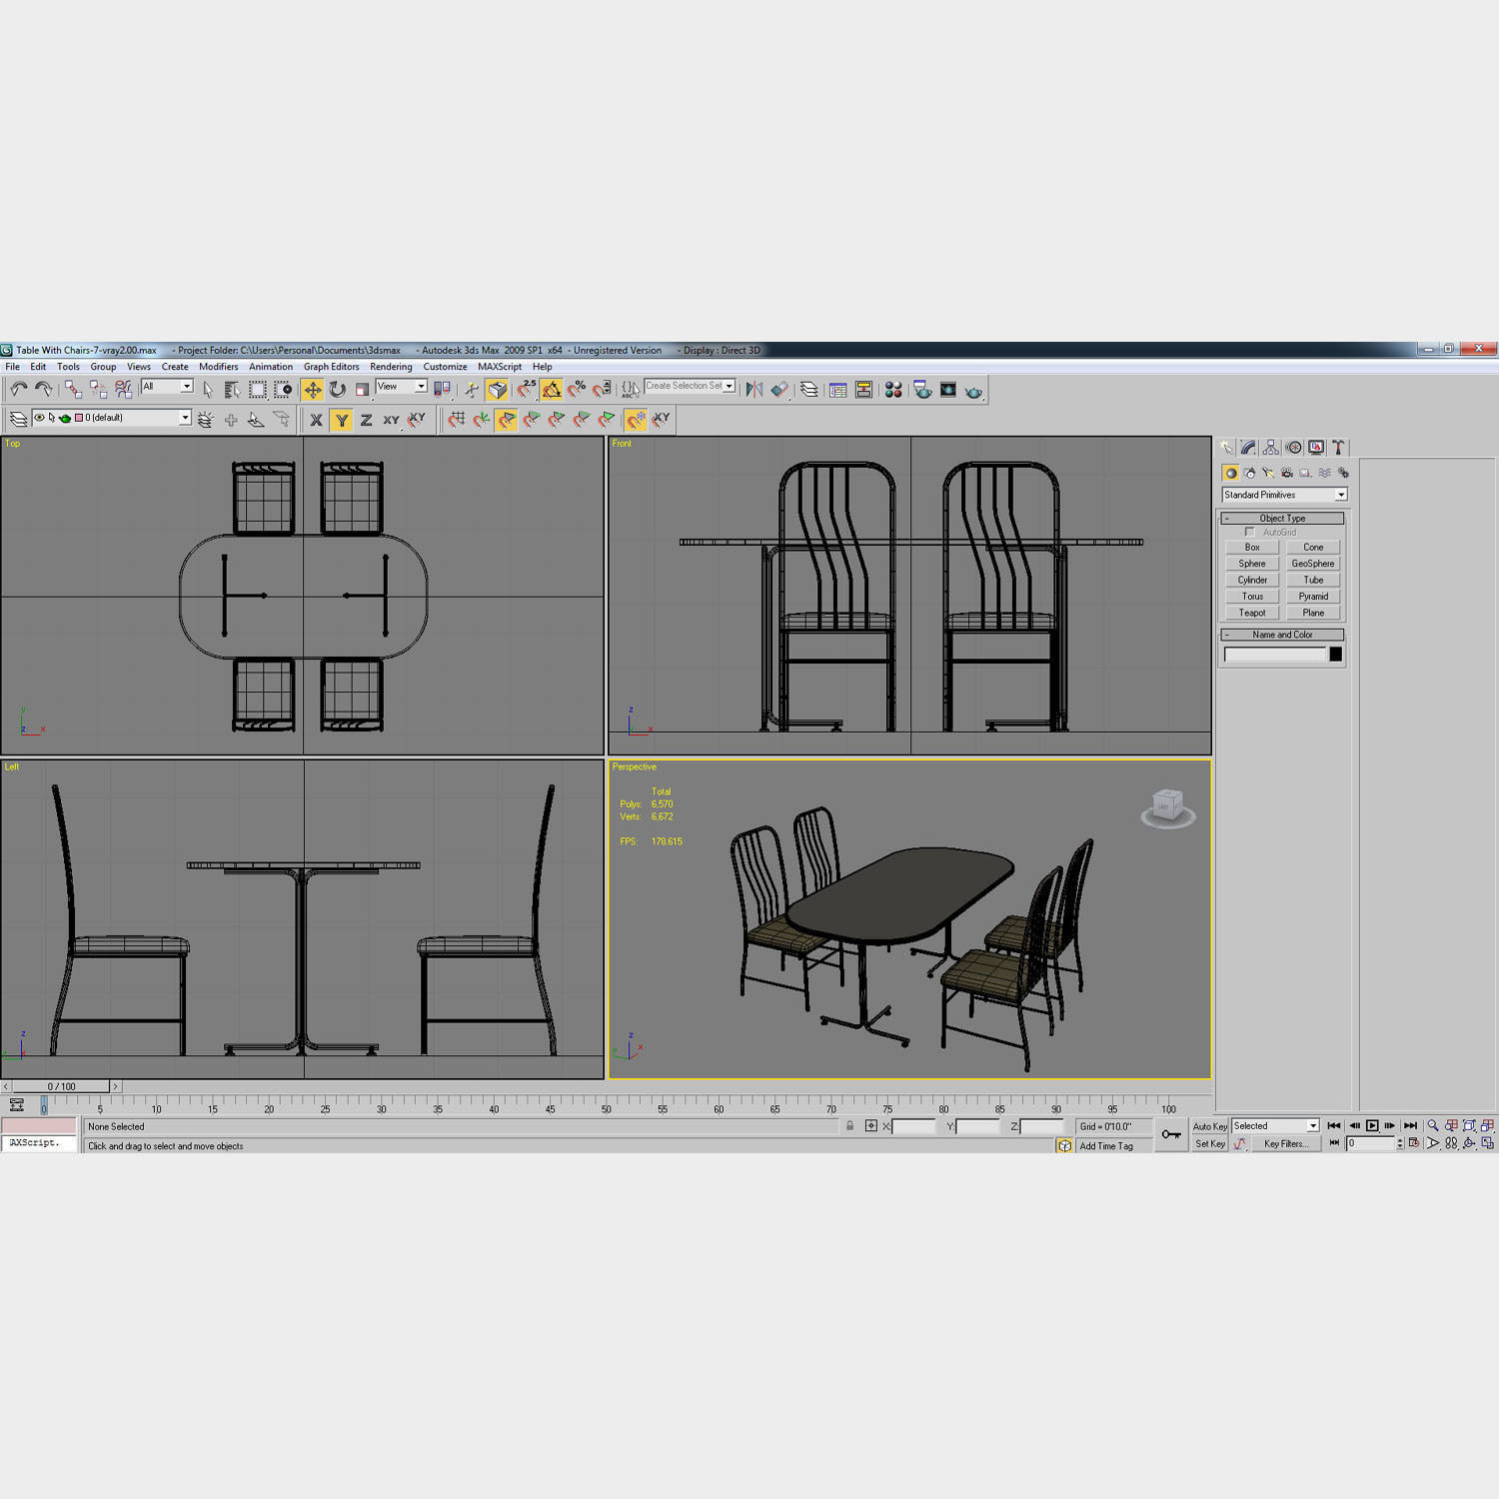Open Render Setup teapot icon
1499x1499 pixels.
[922, 390]
